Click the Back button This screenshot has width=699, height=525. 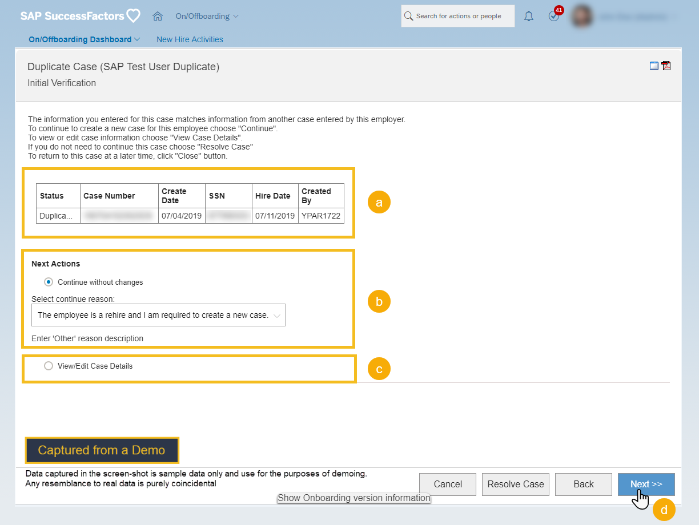[x=584, y=484]
